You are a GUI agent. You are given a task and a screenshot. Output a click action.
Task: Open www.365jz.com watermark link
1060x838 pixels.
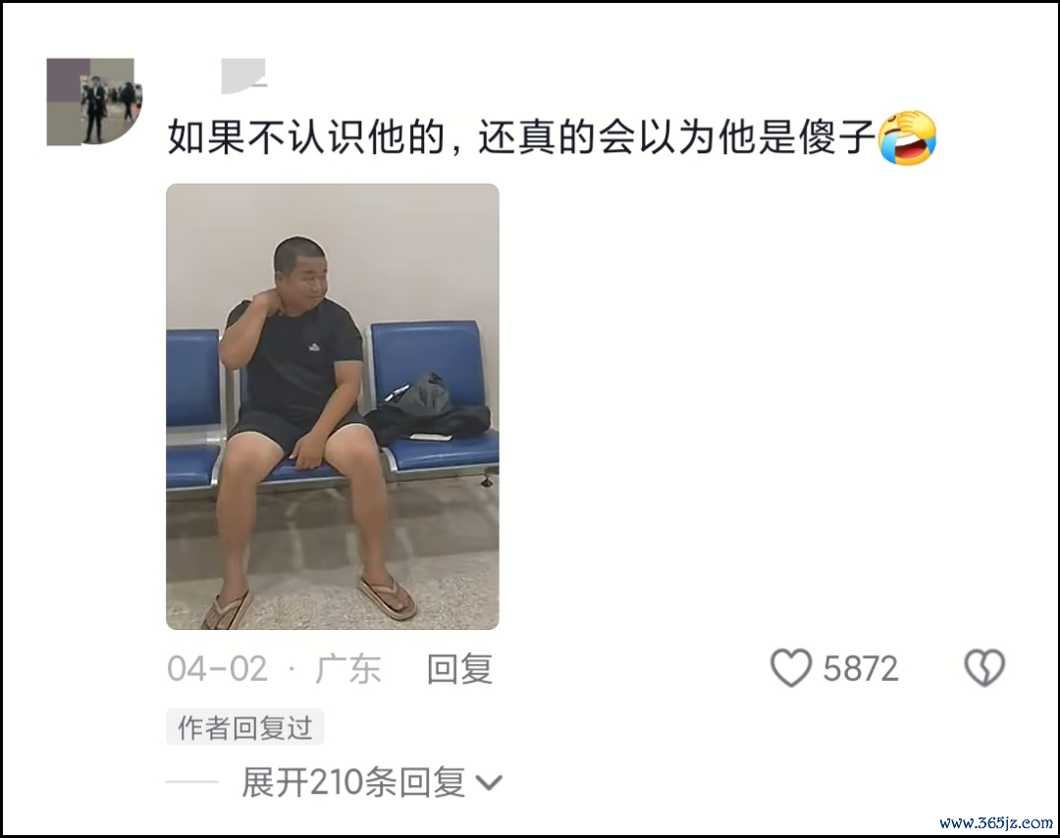click(x=996, y=822)
